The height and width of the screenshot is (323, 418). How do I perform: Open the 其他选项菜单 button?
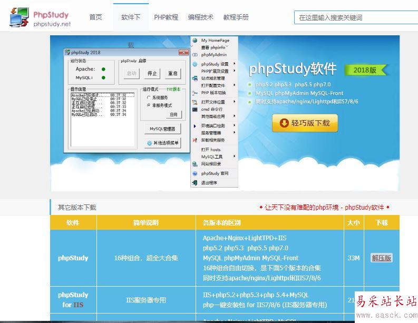point(162,143)
